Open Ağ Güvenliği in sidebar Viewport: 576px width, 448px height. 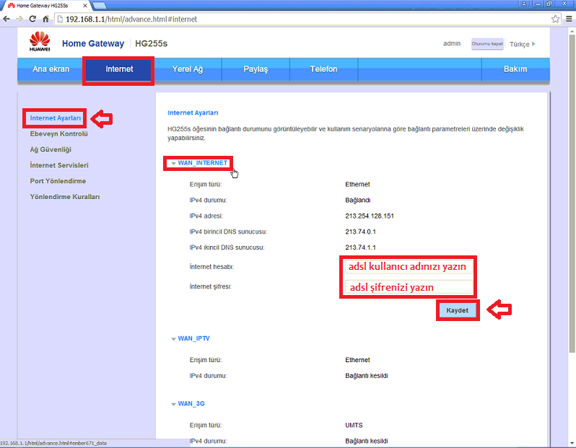(x=51, y=149)
